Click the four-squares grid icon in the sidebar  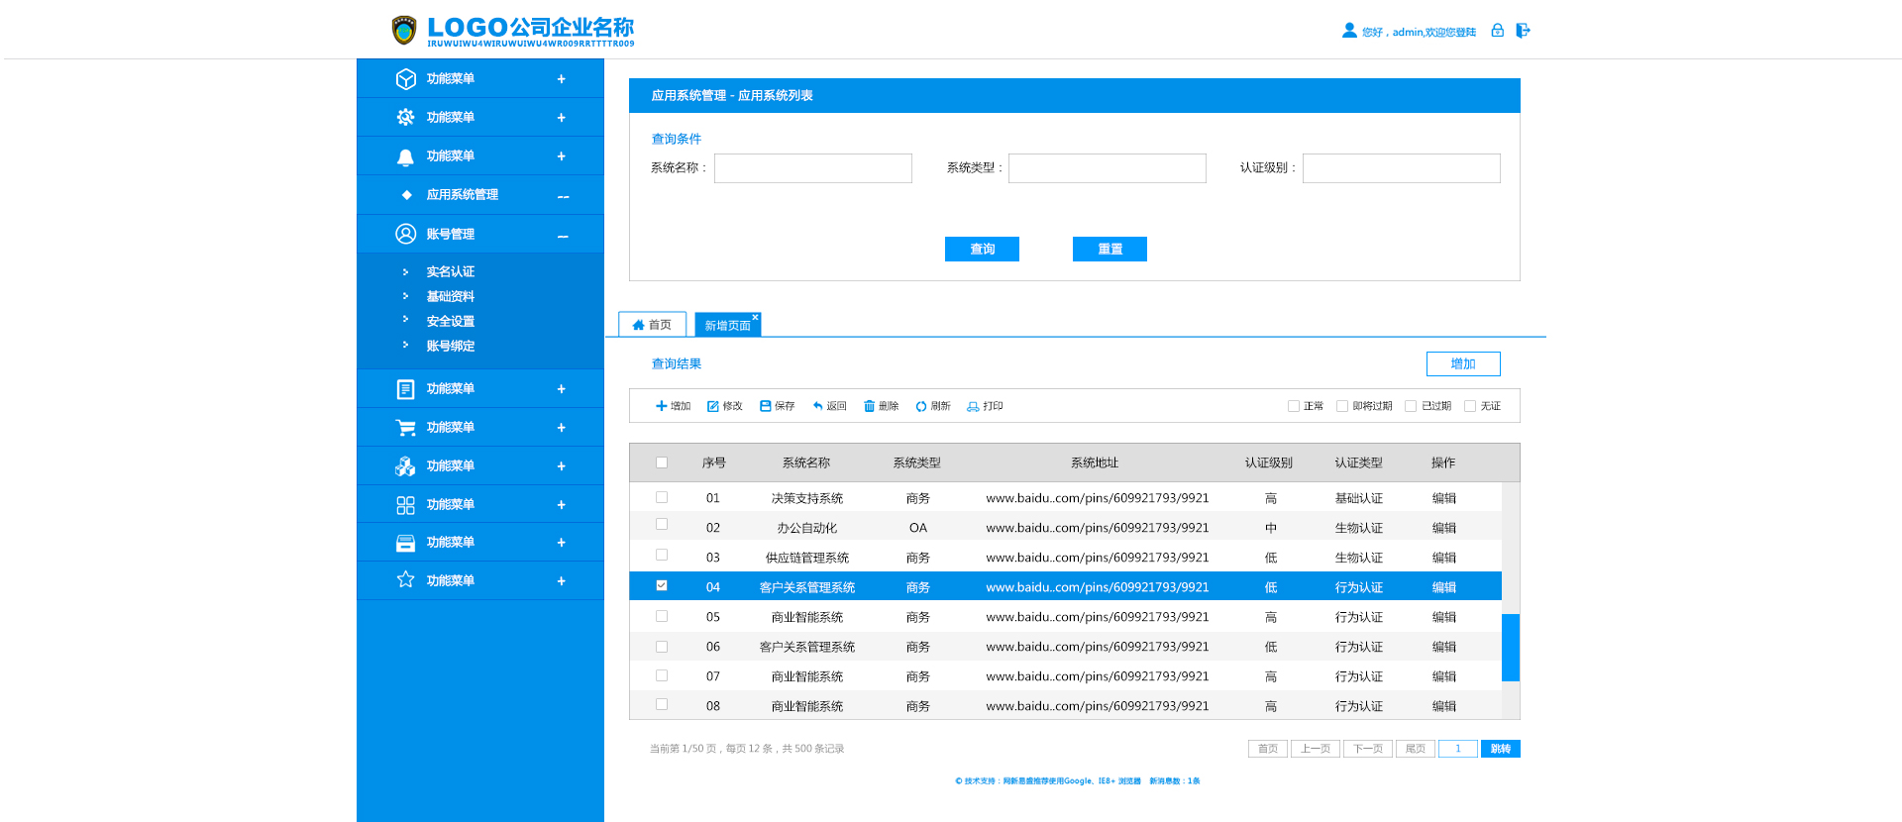click(405, 505)
